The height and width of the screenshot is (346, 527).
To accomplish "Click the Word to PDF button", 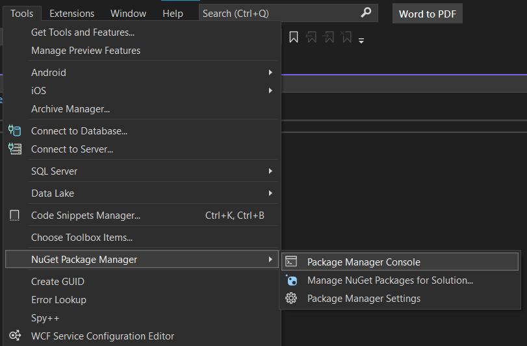I will (427, 14).
